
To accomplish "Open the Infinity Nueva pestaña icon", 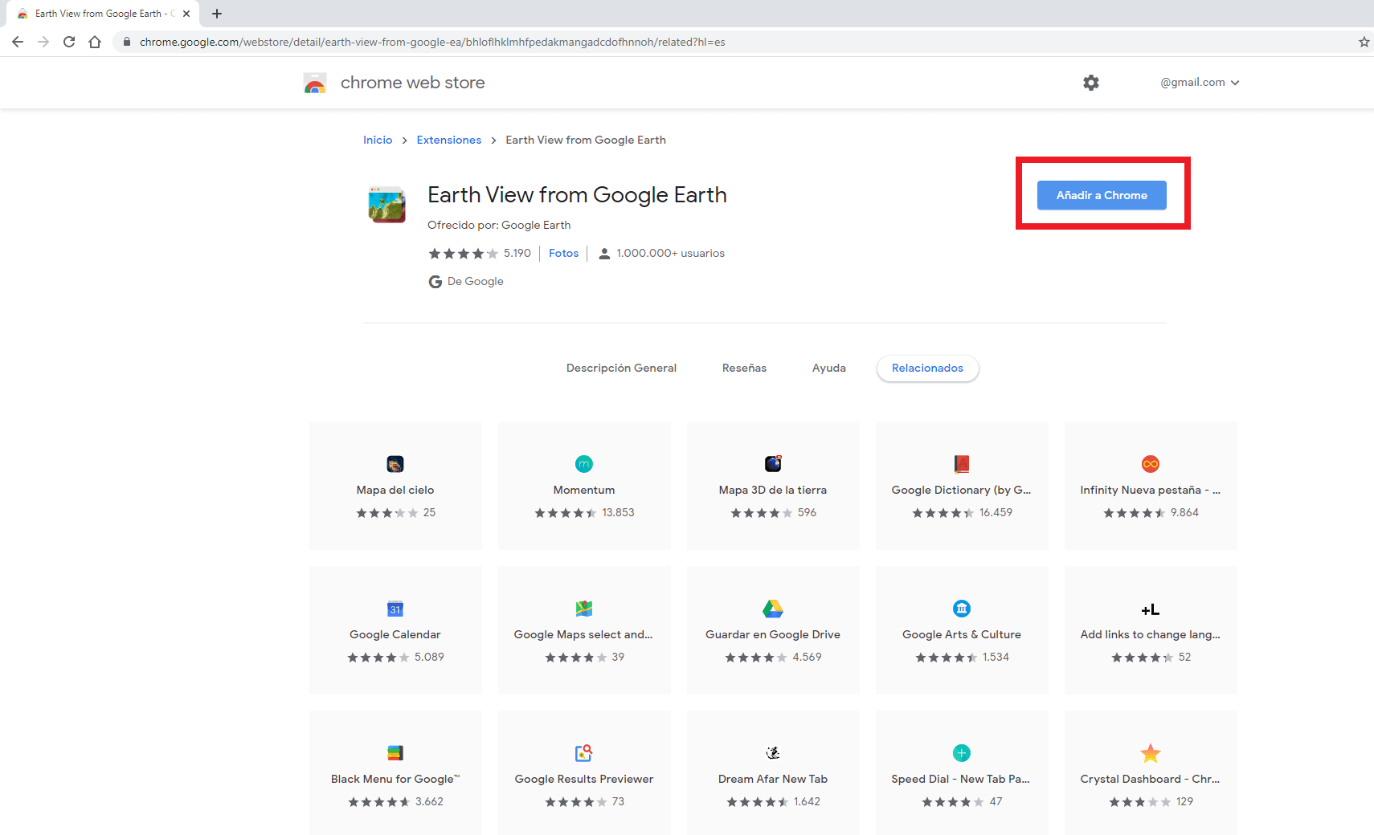I will tap(1151, 464).
